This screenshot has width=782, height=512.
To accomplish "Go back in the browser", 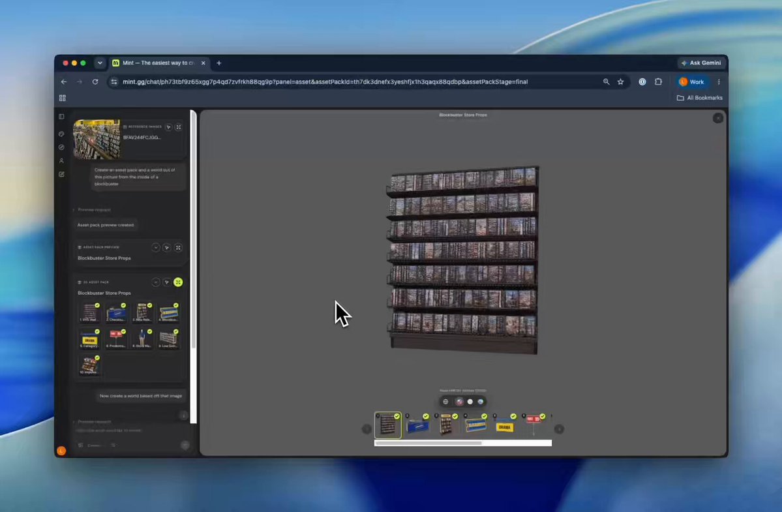I will tap(64, 82).
